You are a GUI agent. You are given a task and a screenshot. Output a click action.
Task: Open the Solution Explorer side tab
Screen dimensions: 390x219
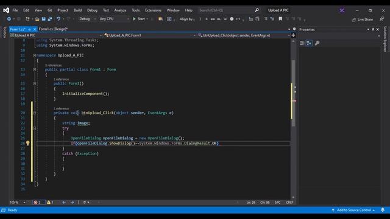tap(385, 39)
